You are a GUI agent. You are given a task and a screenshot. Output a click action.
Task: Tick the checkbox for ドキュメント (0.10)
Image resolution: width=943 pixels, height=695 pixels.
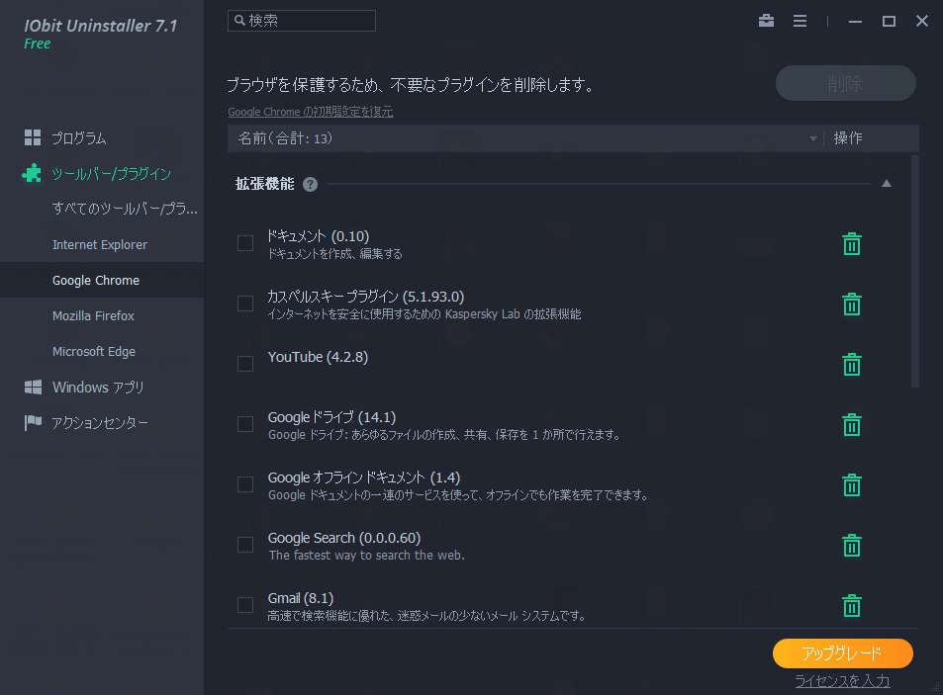(245, 243)
